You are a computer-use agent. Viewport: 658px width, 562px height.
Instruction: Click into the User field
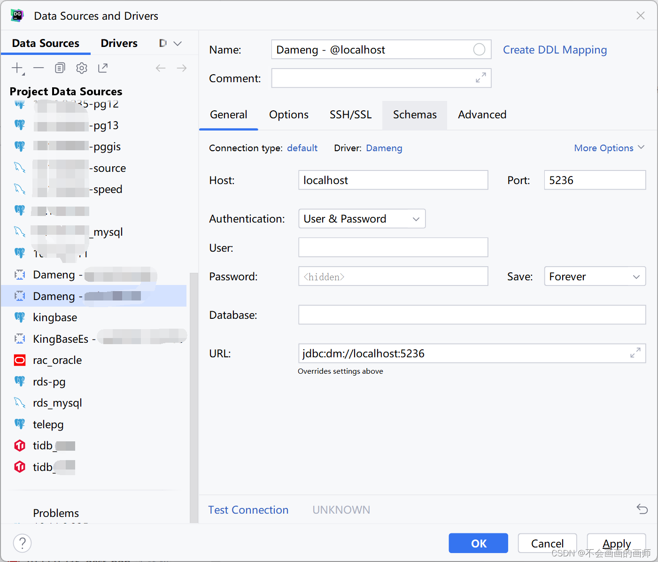(393, 247)
